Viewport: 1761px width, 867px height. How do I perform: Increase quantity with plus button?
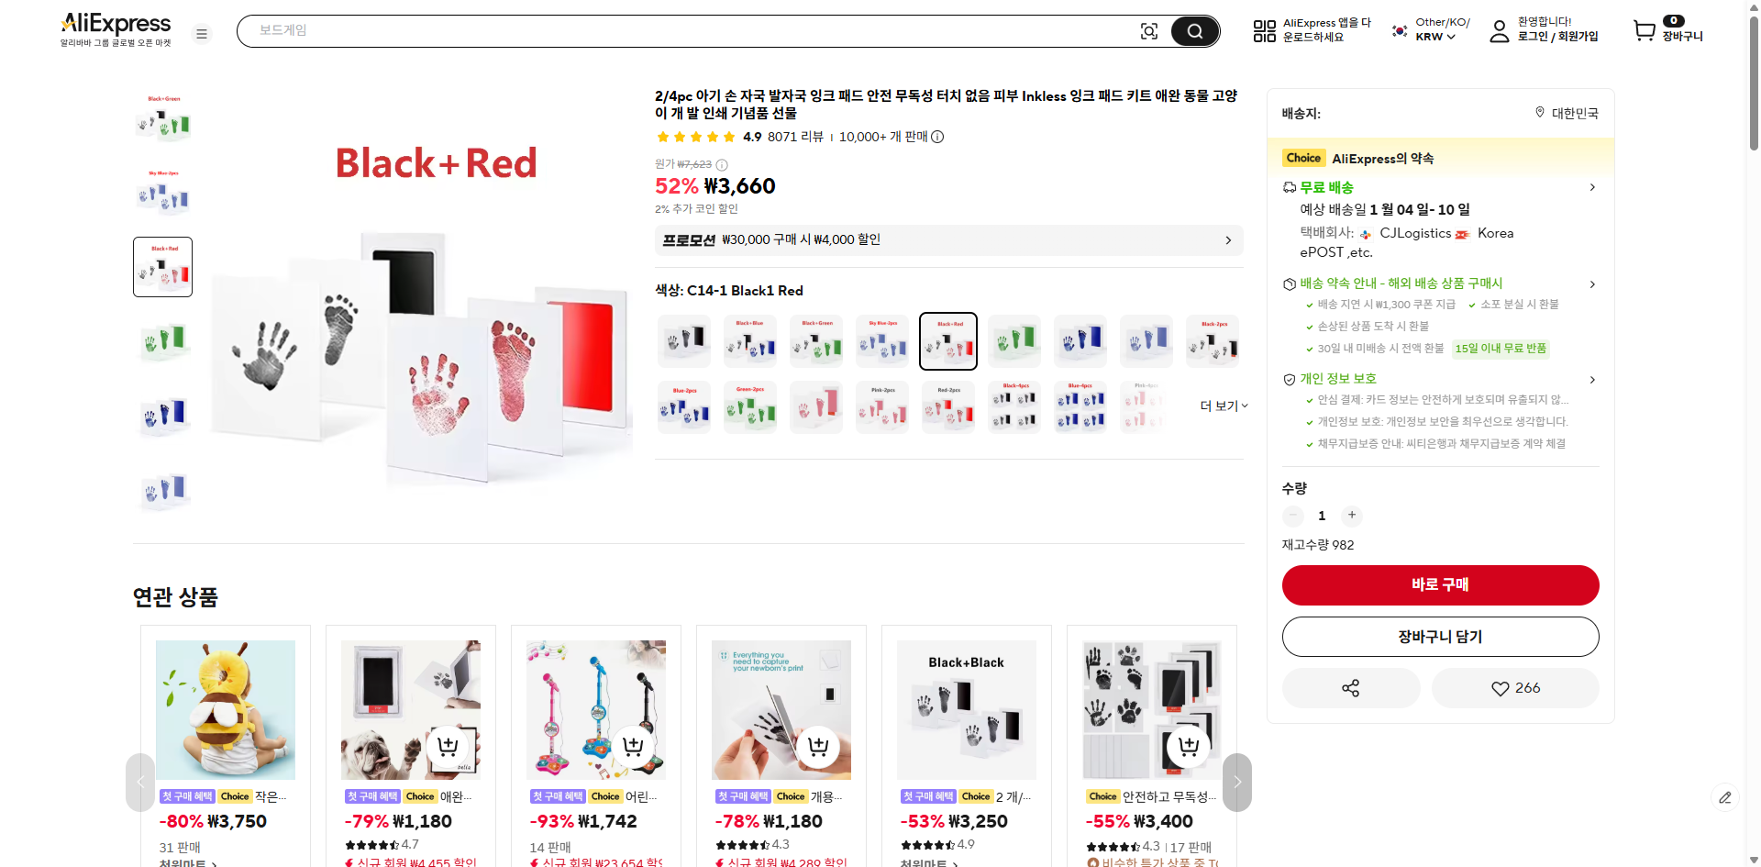(1351, 516)
